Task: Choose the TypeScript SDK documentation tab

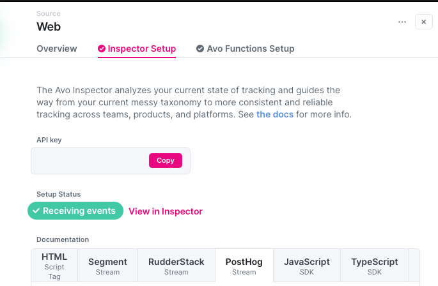Action: (x=375, y=266)
